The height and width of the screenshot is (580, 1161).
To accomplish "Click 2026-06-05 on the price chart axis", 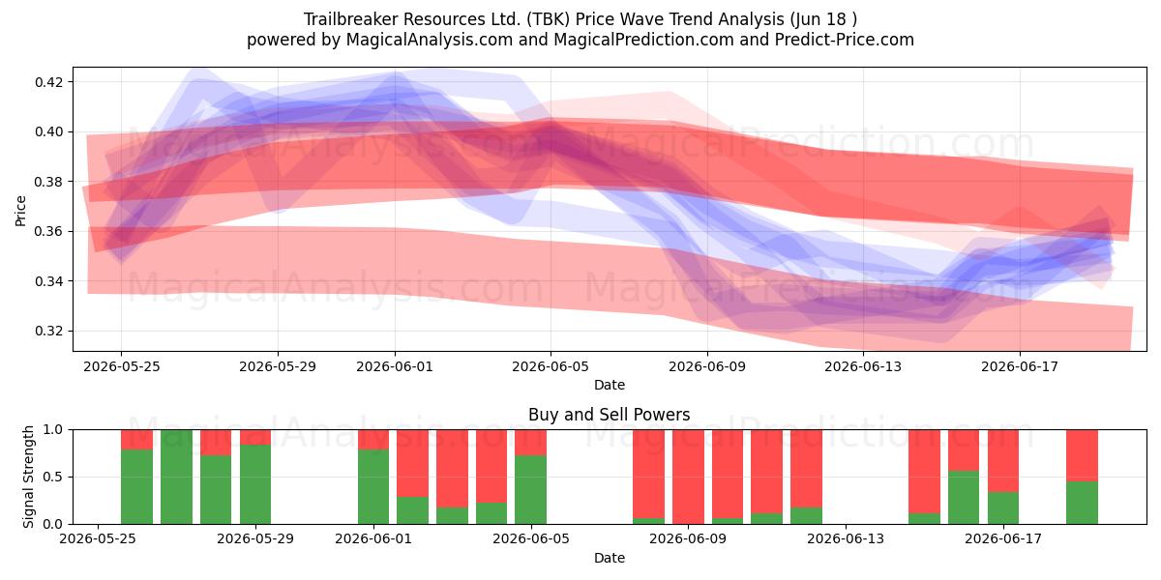I will pos(551,366).
